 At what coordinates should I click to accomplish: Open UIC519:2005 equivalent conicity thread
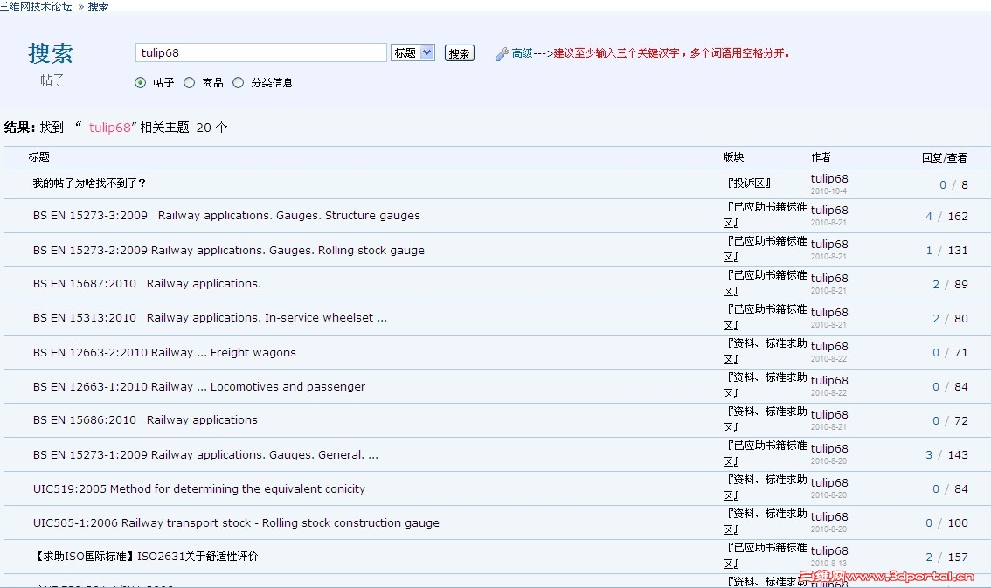click(x=199, y=489)
